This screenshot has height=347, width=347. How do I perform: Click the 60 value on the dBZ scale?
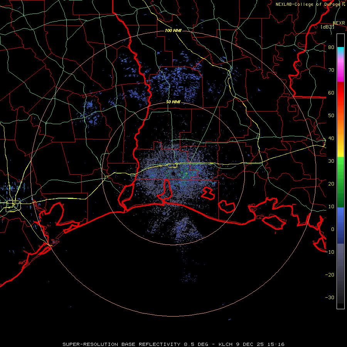point(331,93)
